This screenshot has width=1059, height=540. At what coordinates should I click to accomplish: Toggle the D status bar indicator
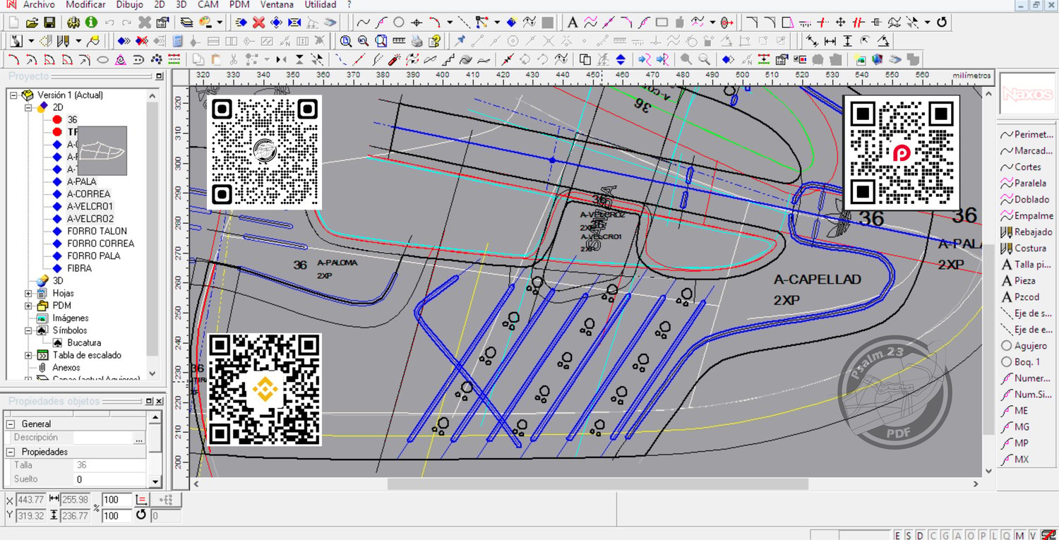coord(921,535)
